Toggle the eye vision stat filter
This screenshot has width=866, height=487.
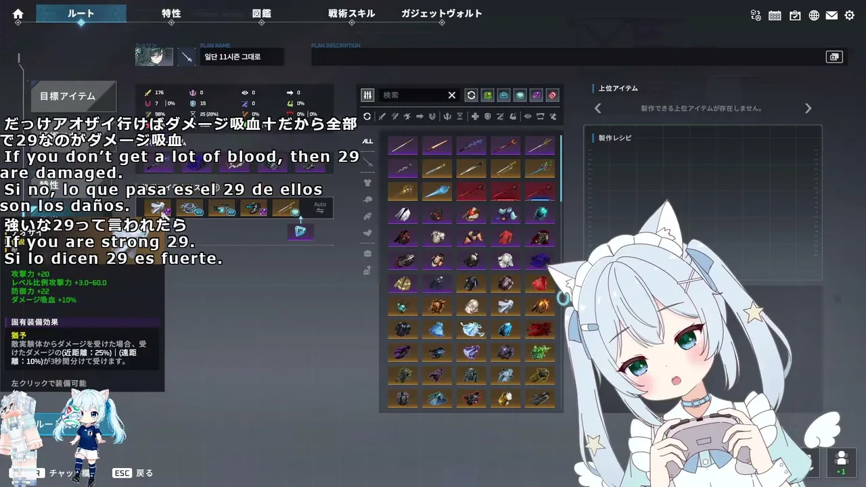point(528,116)
